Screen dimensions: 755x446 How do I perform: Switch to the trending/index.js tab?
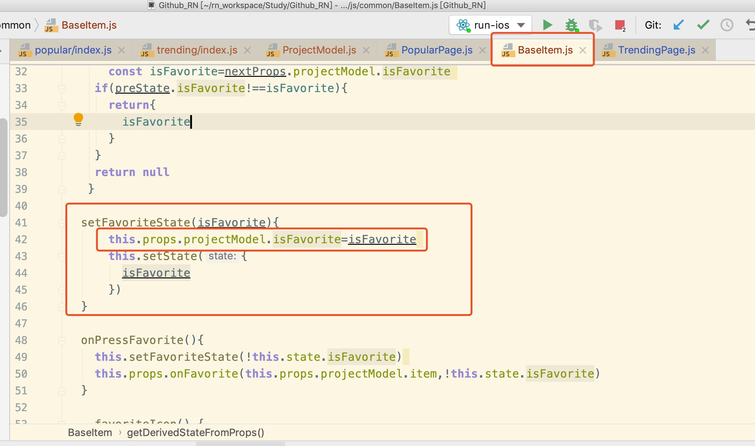click(x=197, y=50)
